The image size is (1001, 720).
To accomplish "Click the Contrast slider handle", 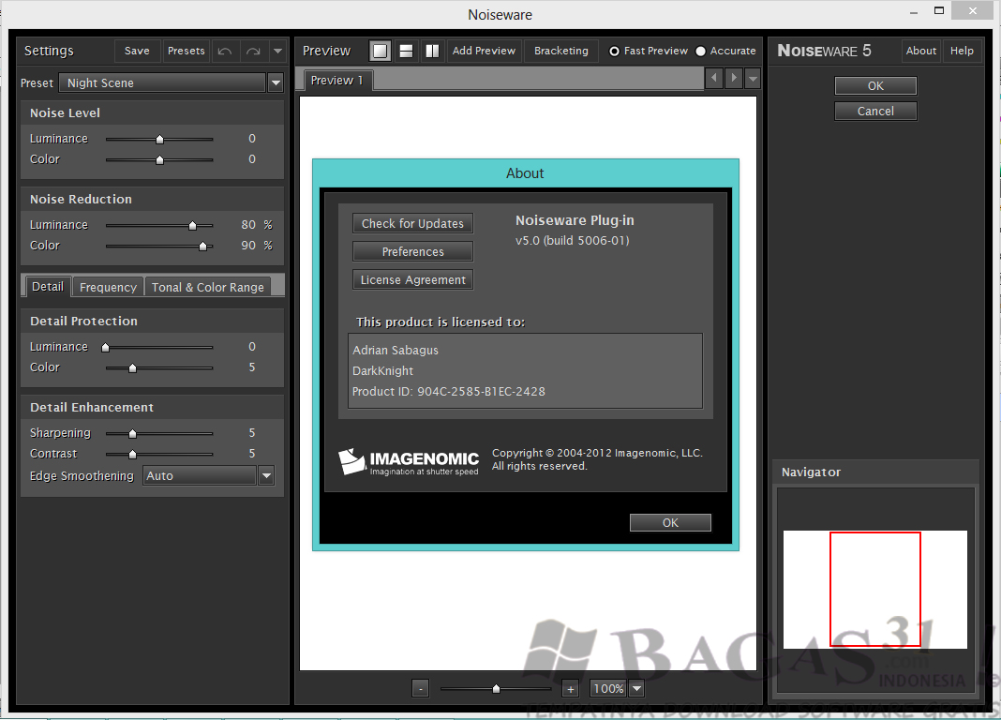I will (132, 454).
